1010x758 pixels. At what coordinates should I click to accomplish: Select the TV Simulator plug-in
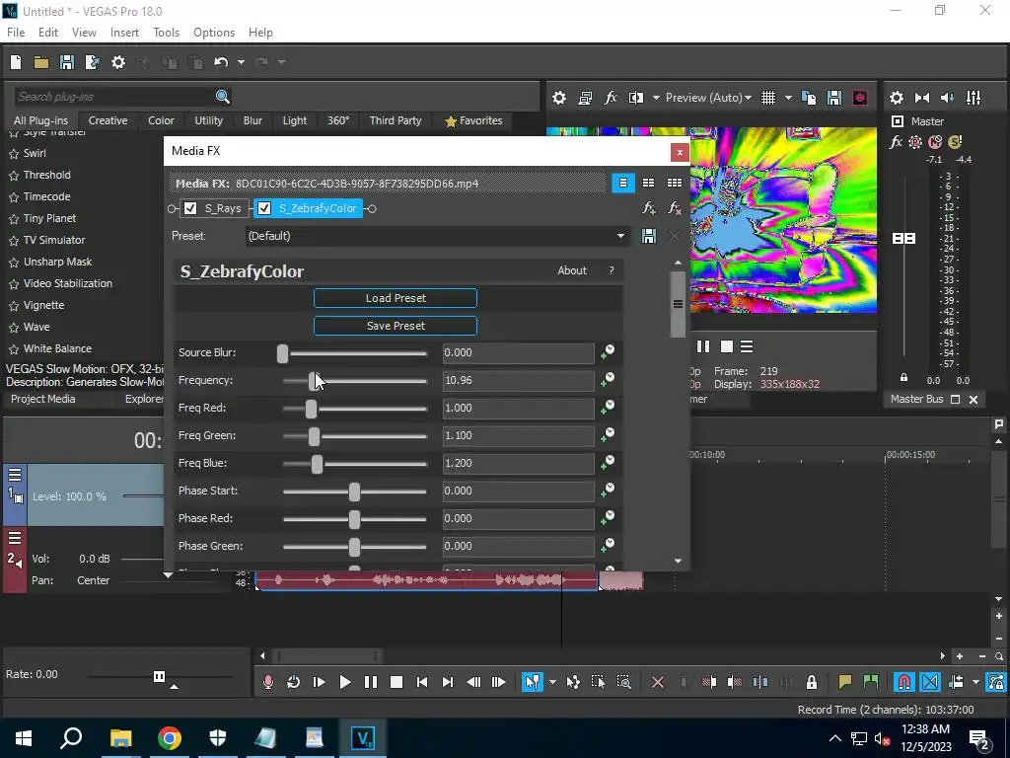coord(54,241)
